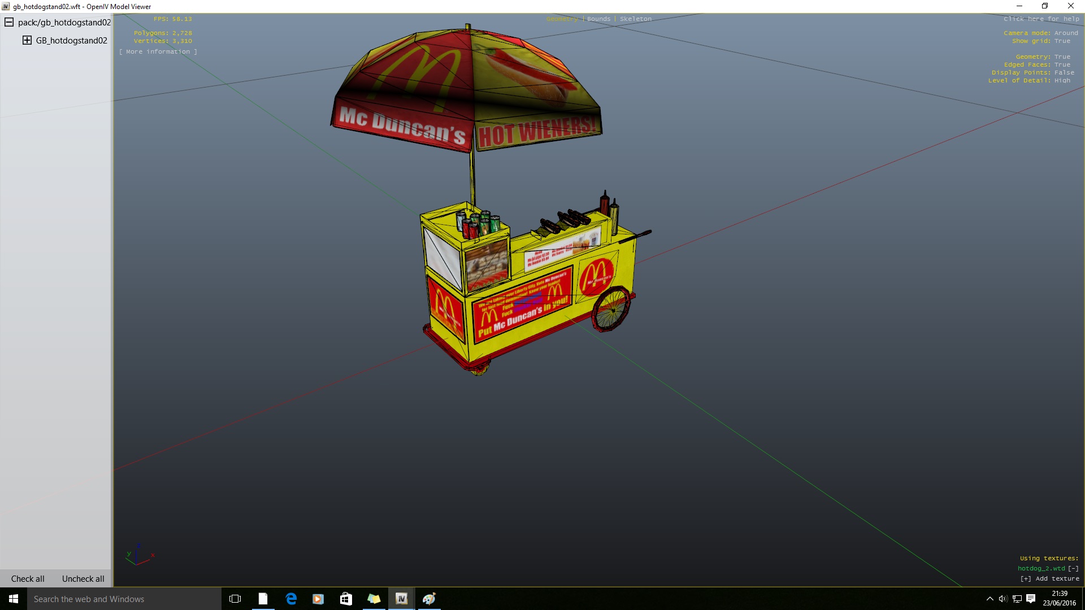The image size is (1085, 610).
Task: Click the XYZ axis gizmo
Action: pos(140,555)
